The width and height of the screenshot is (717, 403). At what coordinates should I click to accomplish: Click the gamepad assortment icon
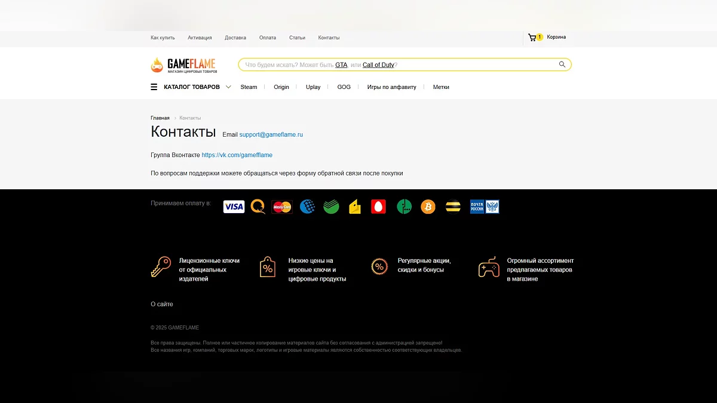489,267
